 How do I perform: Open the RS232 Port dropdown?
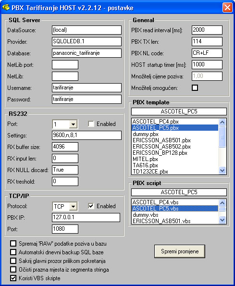tap(74, 124)
